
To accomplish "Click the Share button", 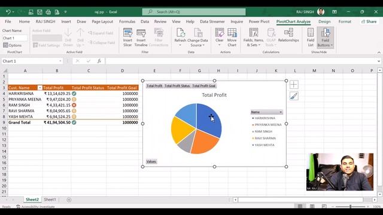I will tap(369, 21).
